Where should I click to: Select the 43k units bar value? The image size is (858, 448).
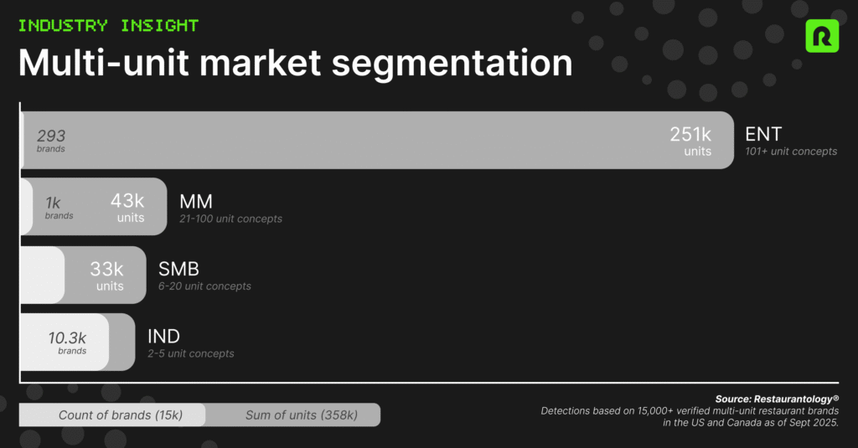coord(128,207)
